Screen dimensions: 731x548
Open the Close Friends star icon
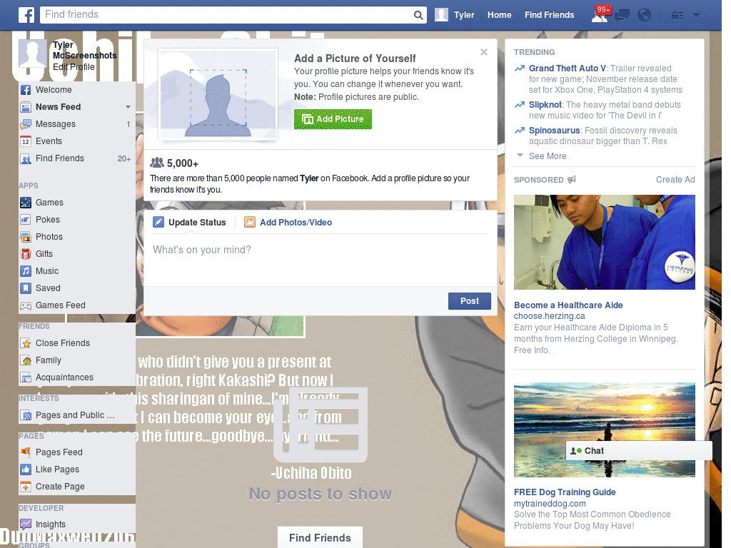click(x=26, y=343)
